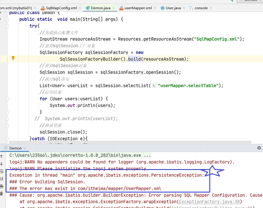Click the java.exe command line in console
Image resolution: width=263 pixels, height=208 pixels.
(x=80, y=155)
